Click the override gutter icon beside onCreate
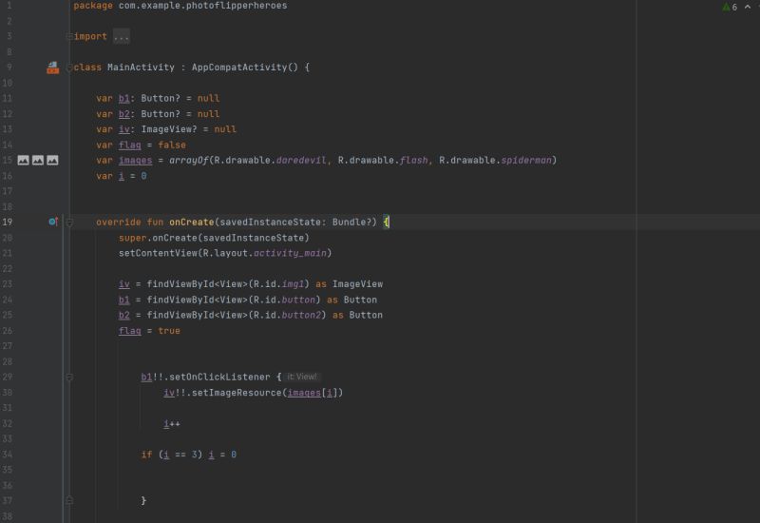 click(53, 222)
